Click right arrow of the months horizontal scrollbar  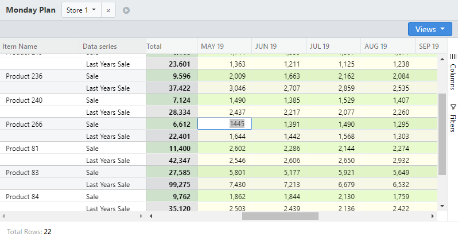tap(433, 216)
